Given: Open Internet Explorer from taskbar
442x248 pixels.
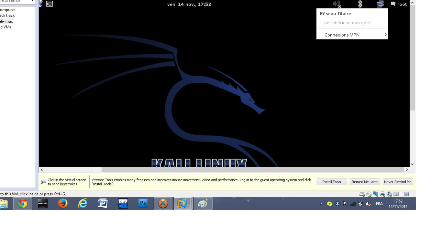Looking at the screenshot, I should click(x=83, y=204).
